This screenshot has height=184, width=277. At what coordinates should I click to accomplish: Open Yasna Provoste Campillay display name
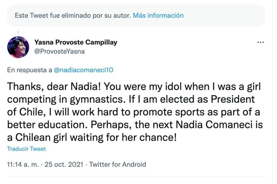point(76,42)
